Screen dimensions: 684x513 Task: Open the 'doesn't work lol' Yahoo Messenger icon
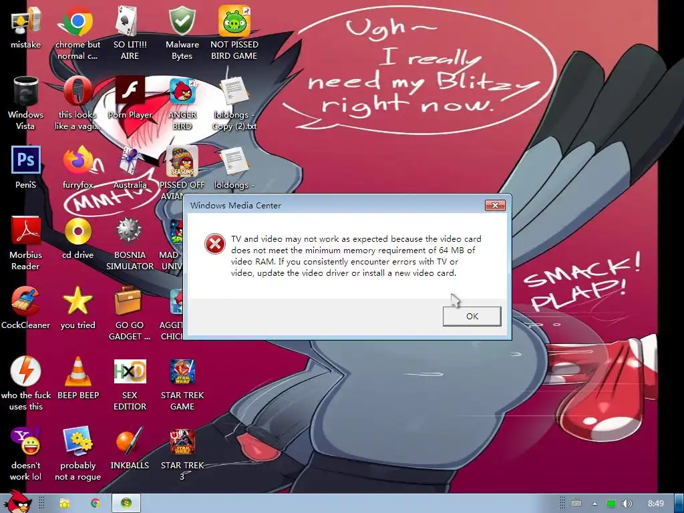point(26,441)
